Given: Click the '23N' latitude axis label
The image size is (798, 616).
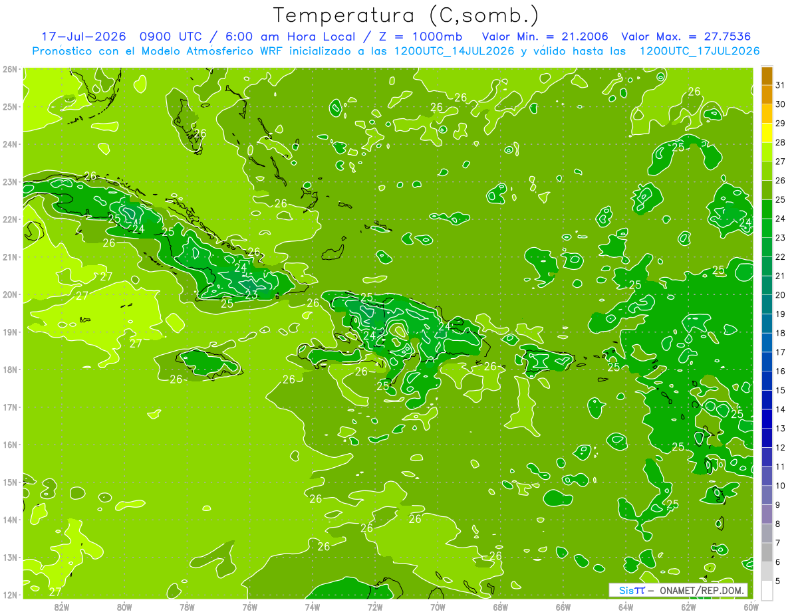Looking at the screenshot, I should [x=10, y=181].
